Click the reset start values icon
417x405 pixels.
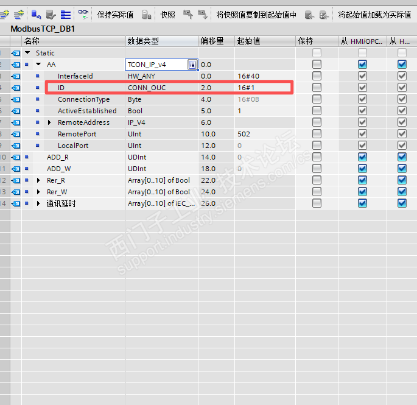tap(36, 15)
